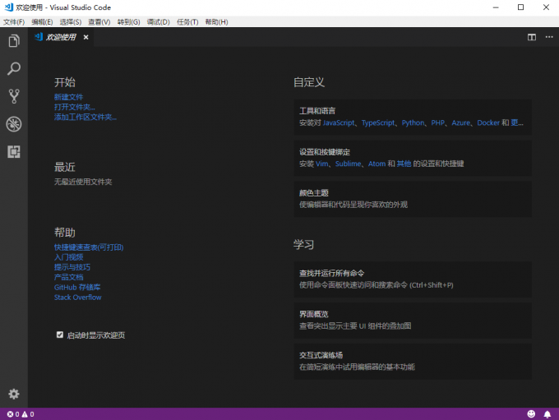This screenshot has height=420, width=559.
Task: Click the Vim keybindings link
Action: click(x=321, y=164)
